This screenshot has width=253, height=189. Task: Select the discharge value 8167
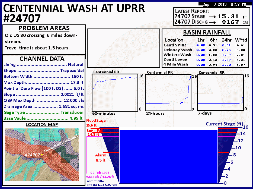[230, 22]
